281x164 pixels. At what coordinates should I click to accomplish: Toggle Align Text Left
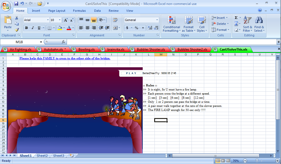81,28
